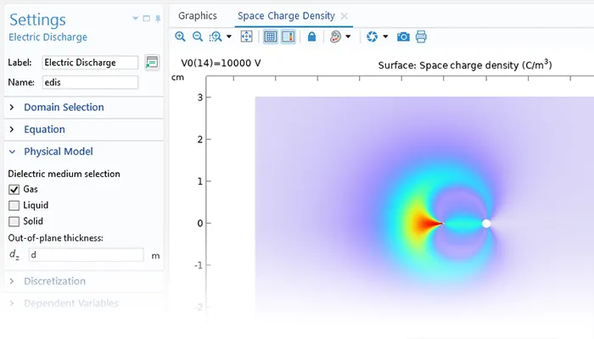
Task: Click the Zoom In magnifier icon
Action: click(181, 37)
